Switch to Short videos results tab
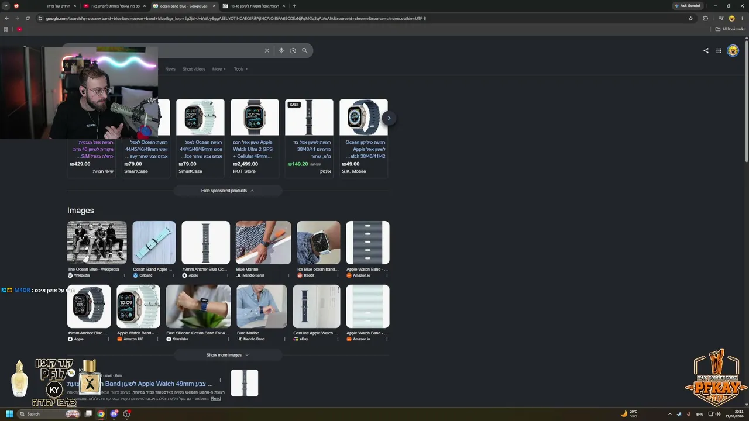The image size is (749, 421). (x=194, y=69)
